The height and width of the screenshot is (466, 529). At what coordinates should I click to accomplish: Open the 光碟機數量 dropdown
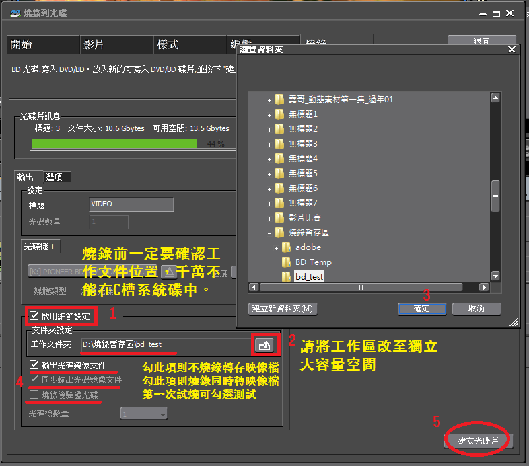tap(144, 414)
